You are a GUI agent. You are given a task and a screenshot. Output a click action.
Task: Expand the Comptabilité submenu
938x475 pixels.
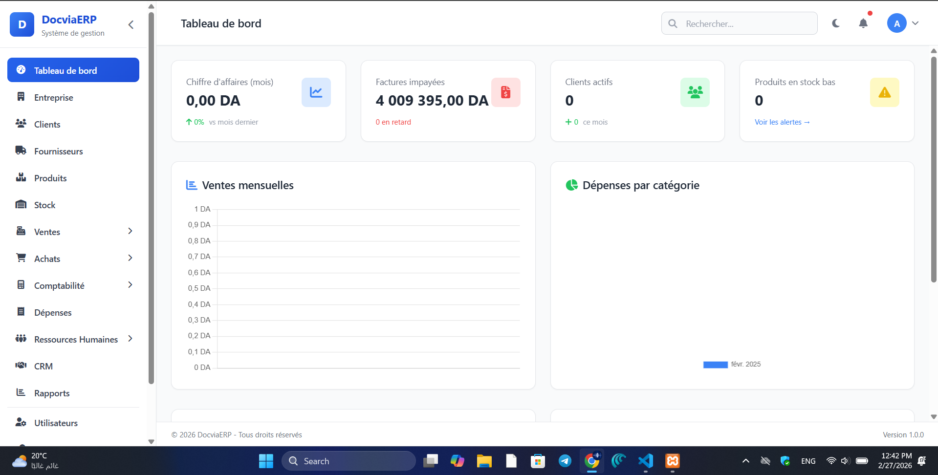point(130,285)
